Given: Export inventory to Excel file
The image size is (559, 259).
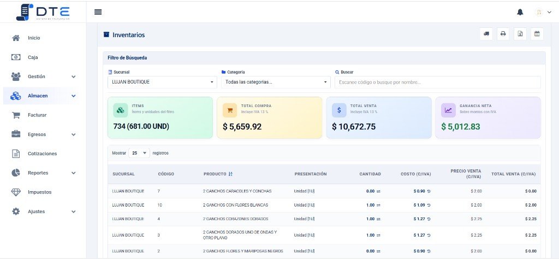Looking at the screenshot, I should [520, 34].
